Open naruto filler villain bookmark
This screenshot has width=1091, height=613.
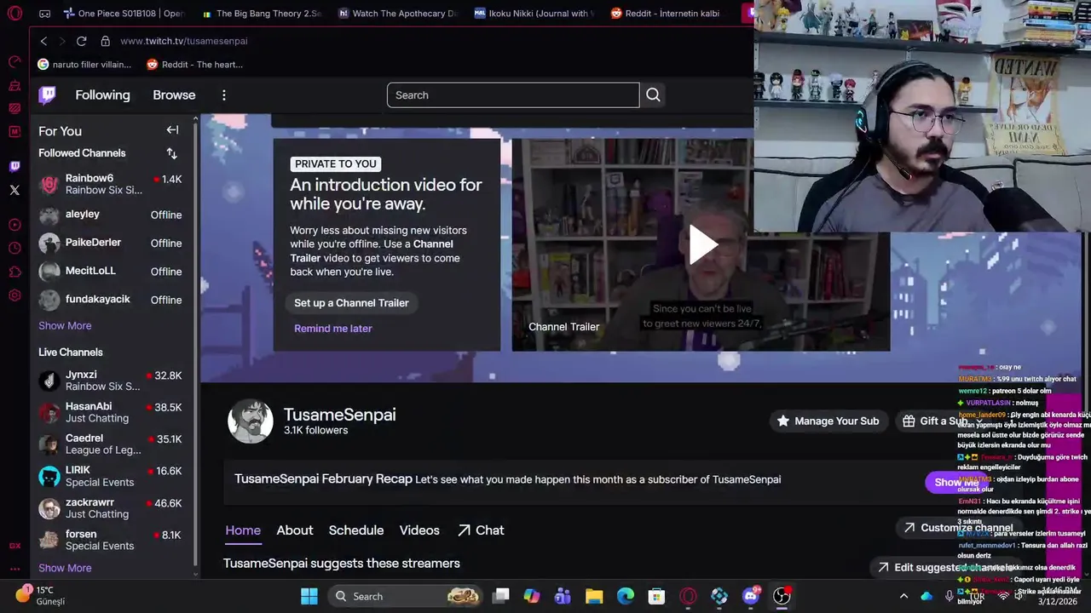(x=85, y=65)
